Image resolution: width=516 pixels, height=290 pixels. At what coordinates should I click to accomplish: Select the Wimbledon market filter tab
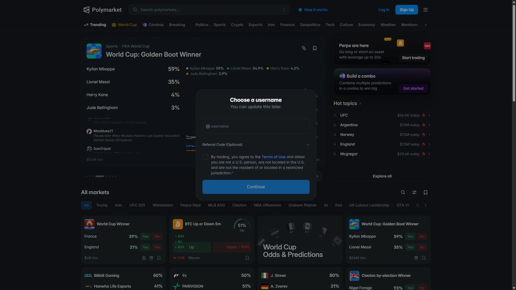(163, 205)
